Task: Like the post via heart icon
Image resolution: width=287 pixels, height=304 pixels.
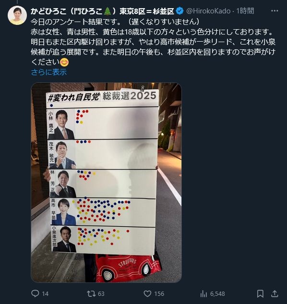Action: pos(147,293)
